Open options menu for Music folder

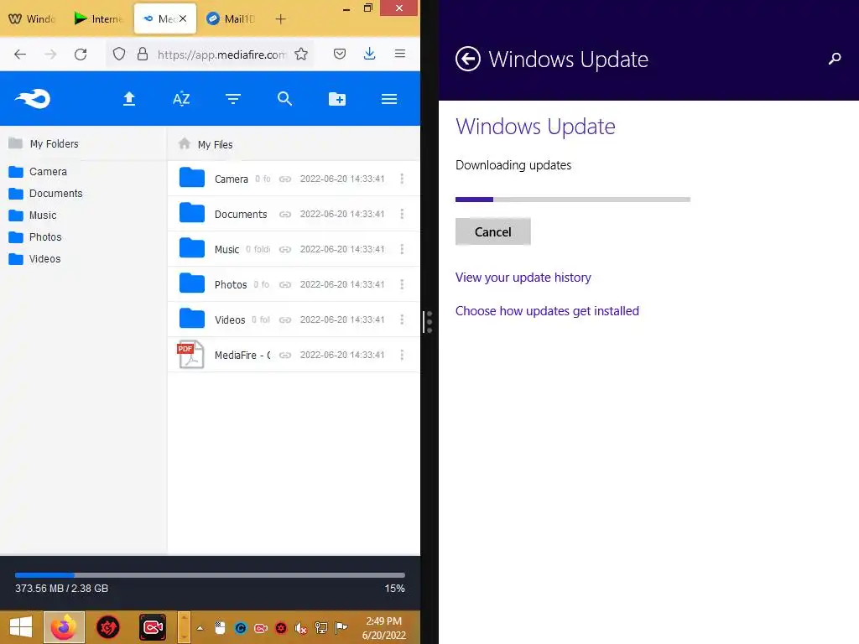tap(402, 249)
